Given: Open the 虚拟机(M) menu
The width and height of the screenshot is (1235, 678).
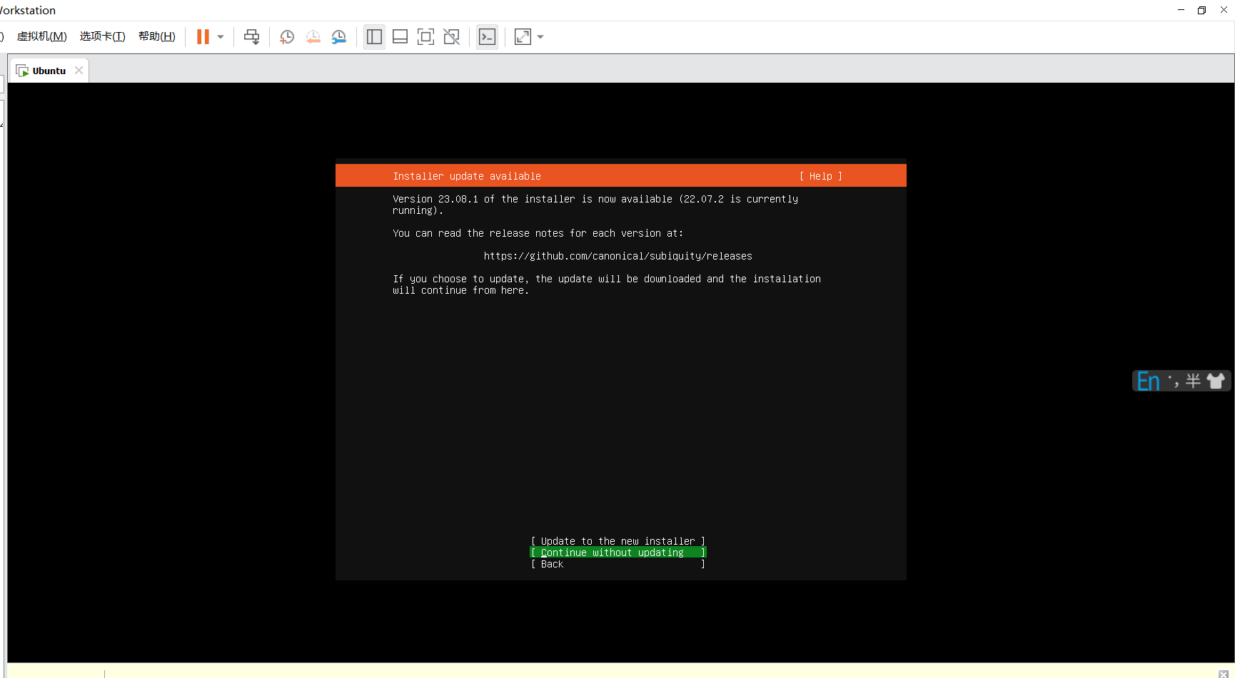Looking at the screenshot, I should point(42,36).
